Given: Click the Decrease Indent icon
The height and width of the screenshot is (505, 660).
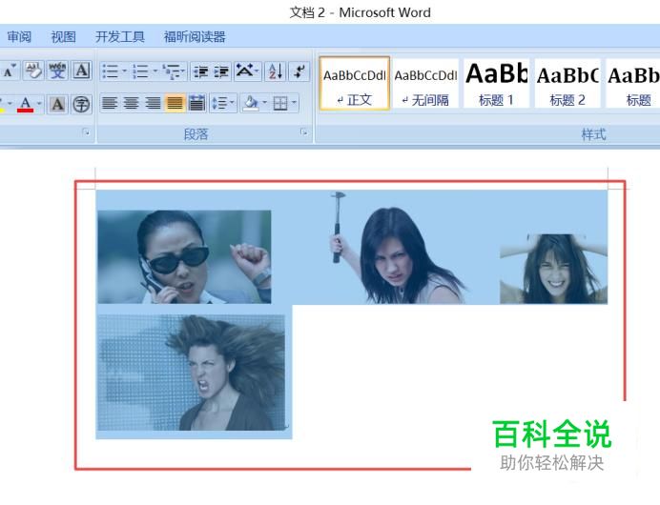Looking at the screenshot, I should pos(201,71).
